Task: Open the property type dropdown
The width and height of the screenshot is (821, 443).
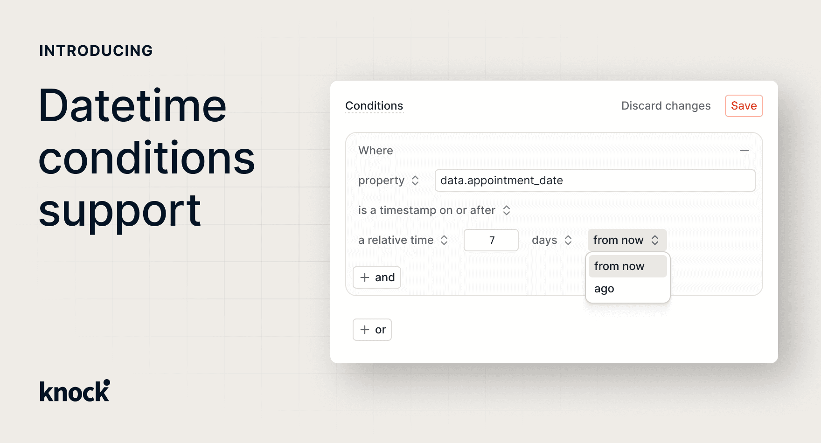Action: 389,180
